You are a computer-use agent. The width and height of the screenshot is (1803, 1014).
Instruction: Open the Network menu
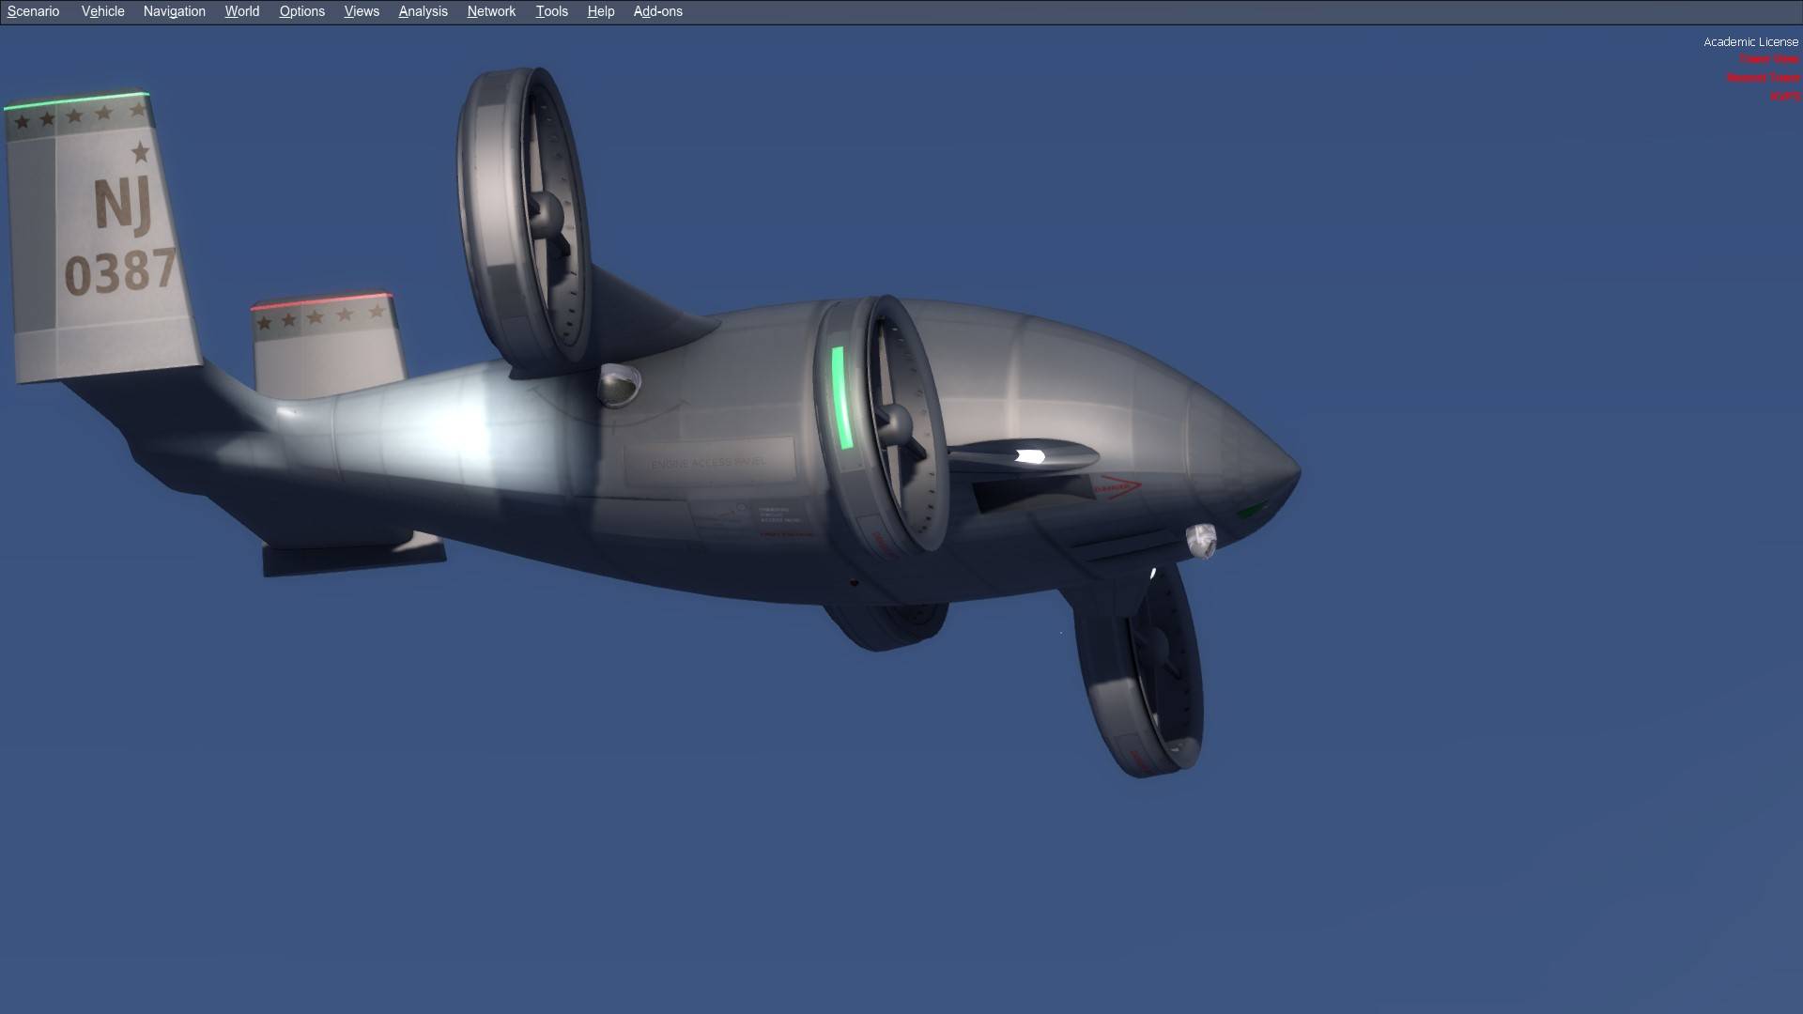(491, 11)
